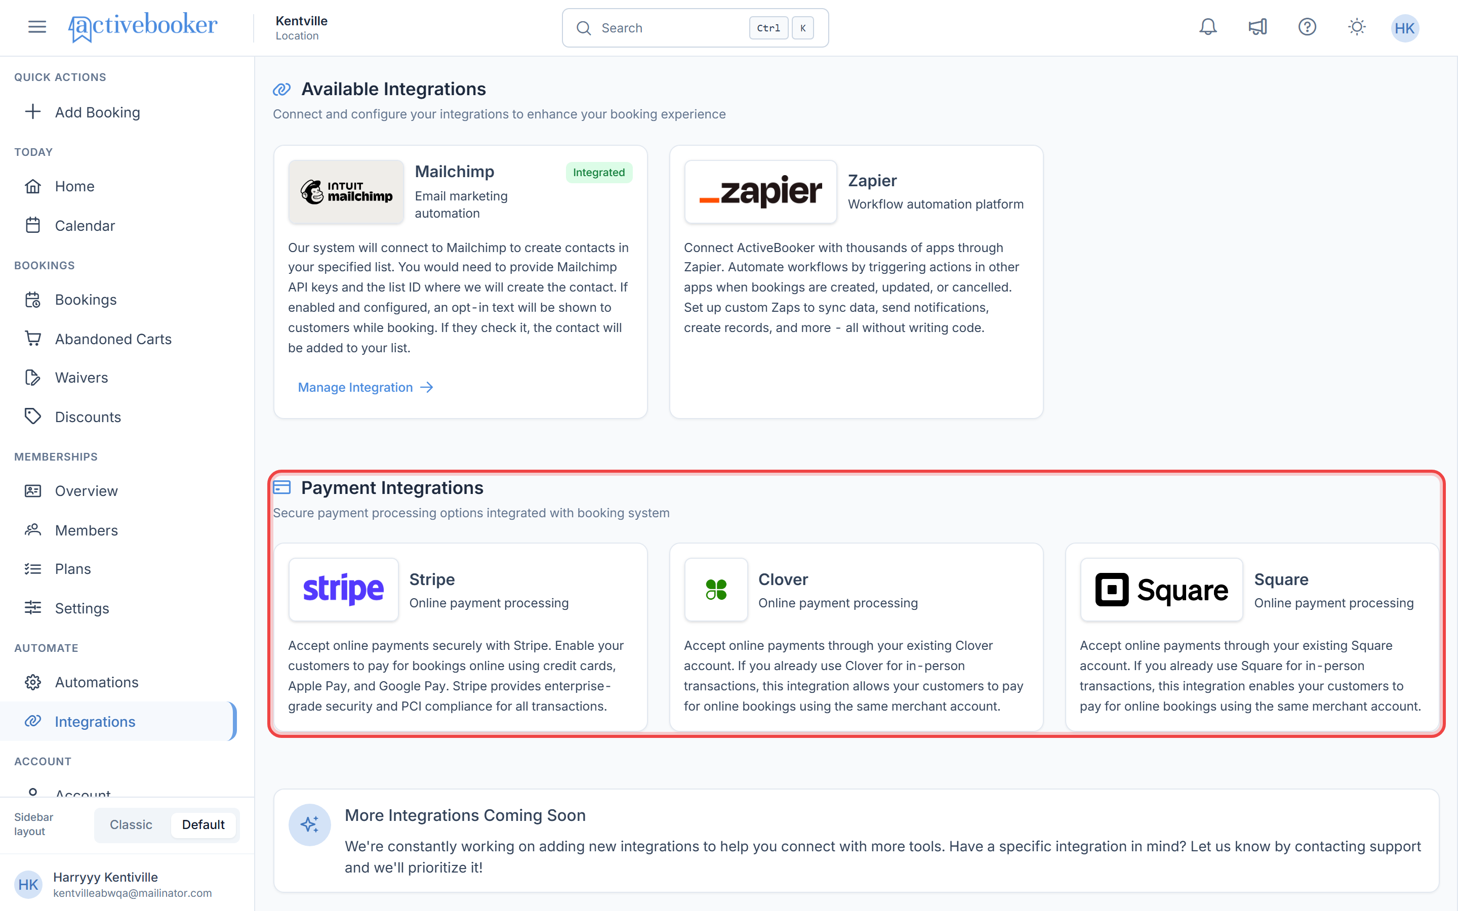Click the Calendar icon in sidebar
Image resolution: width=1458 pixels, height=911 pixels.
tap(33, 225)
